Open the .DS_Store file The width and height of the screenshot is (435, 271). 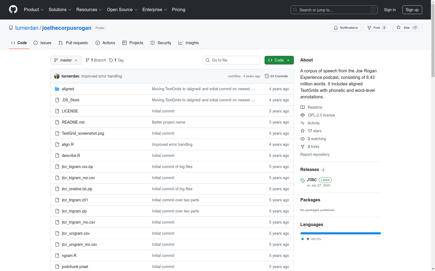pyautogui.click(x=71, y=100)
